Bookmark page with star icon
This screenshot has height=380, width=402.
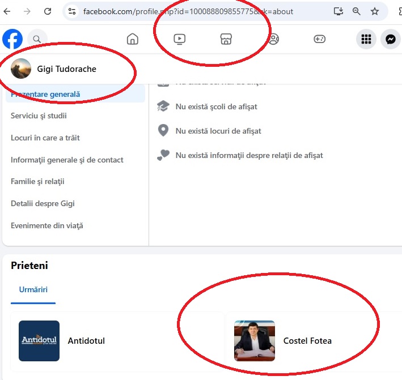[x=375, y=11]
